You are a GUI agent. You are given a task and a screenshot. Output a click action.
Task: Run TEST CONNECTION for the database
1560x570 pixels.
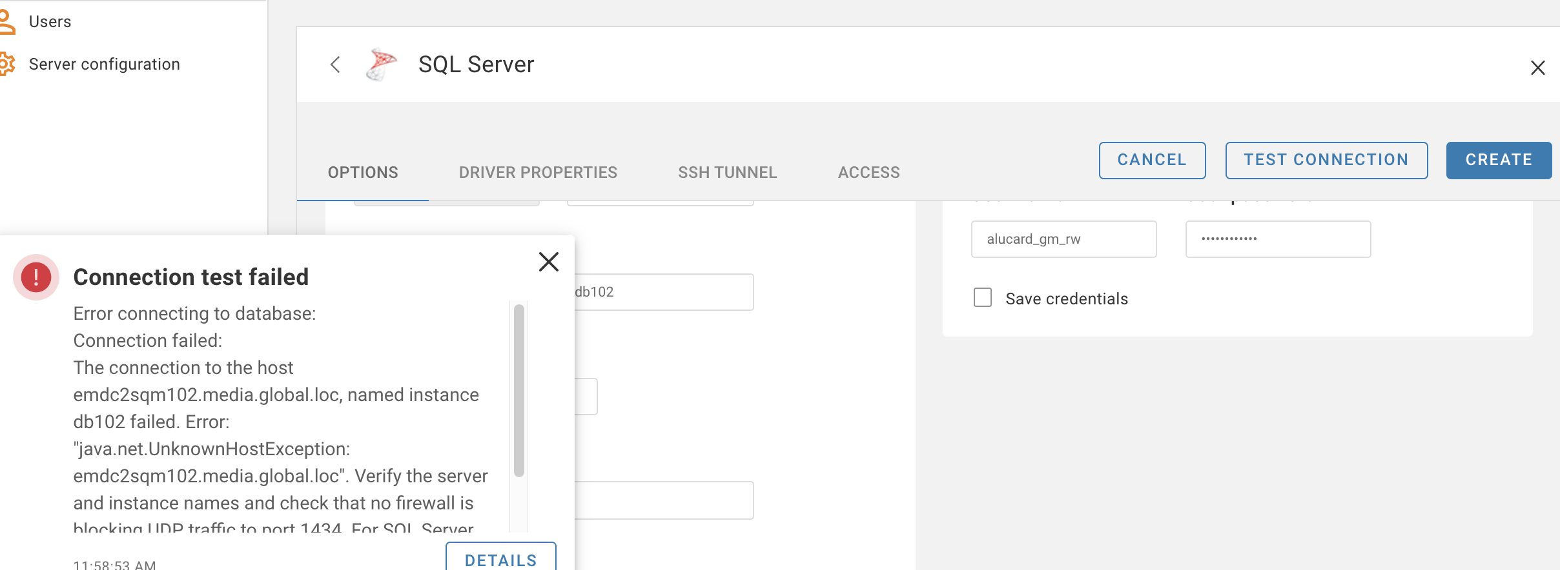pyautogui.click(x=1326, y=160)
